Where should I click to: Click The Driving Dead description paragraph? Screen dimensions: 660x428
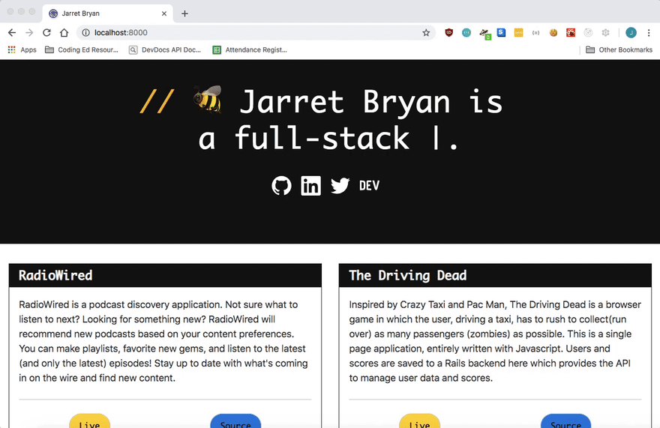coord(495,341)
